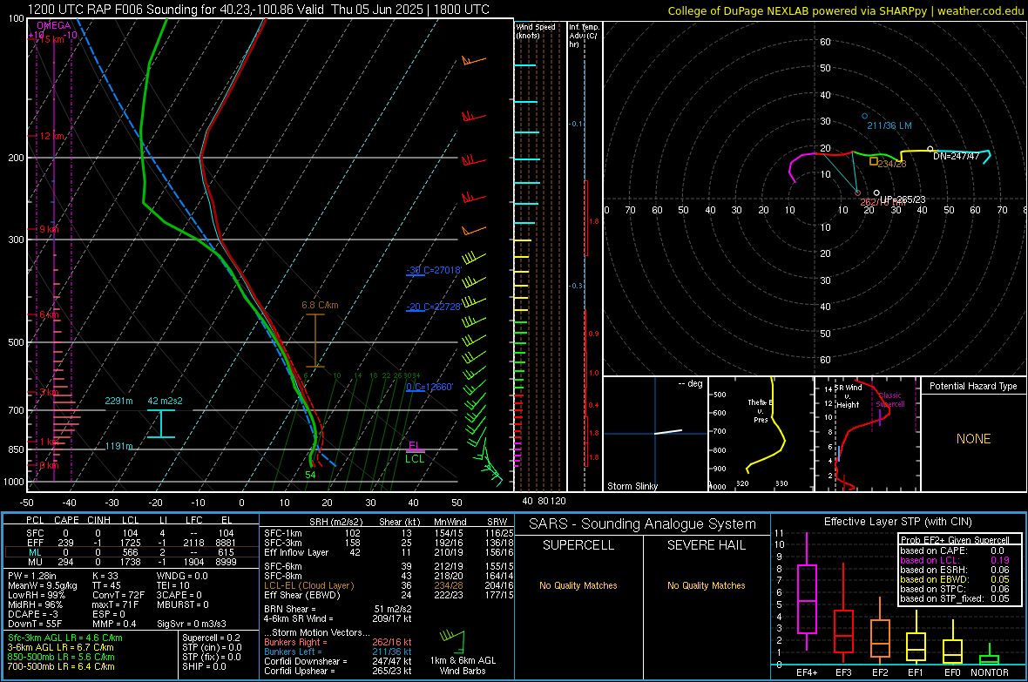Select the MU parcel row
1028x682 pixels.
tap(131, 562)
